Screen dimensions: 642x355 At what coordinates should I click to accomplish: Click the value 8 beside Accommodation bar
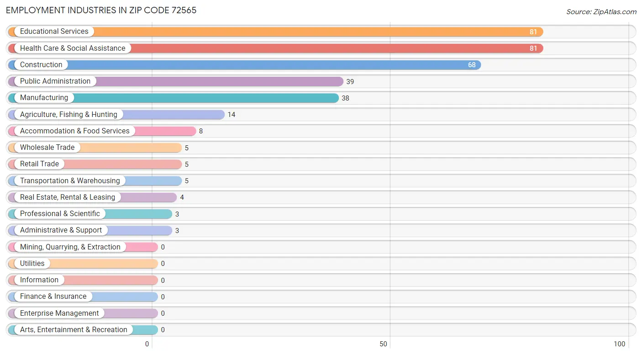pos(200,131)
